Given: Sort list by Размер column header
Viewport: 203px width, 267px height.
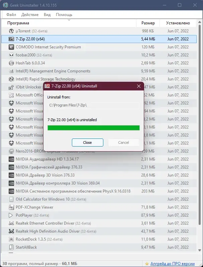Looking at the screenshot, I should pyautogui.click(x=148, y=23).
